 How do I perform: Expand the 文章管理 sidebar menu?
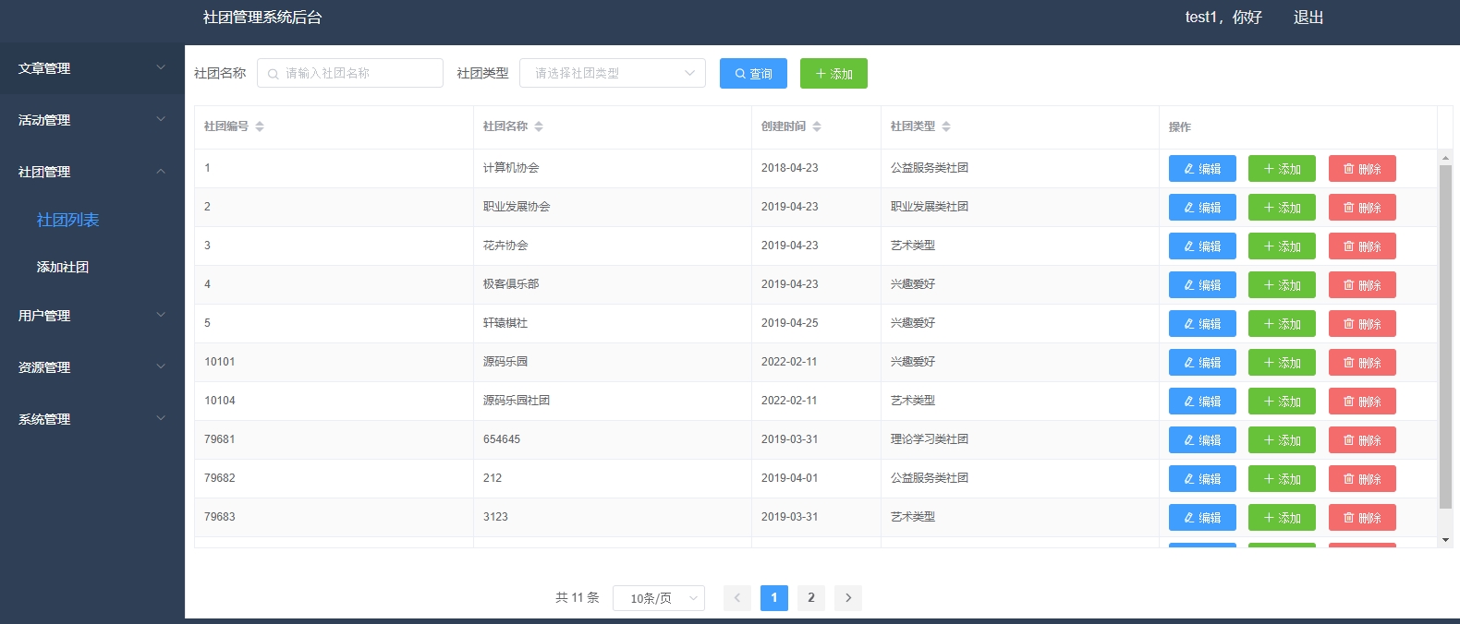[92, 68]
